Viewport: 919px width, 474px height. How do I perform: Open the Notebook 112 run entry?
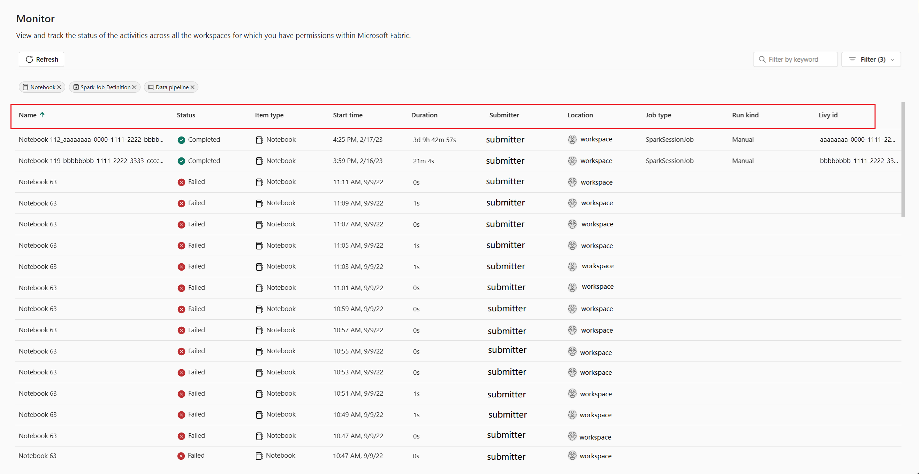(x=91, y=140)
